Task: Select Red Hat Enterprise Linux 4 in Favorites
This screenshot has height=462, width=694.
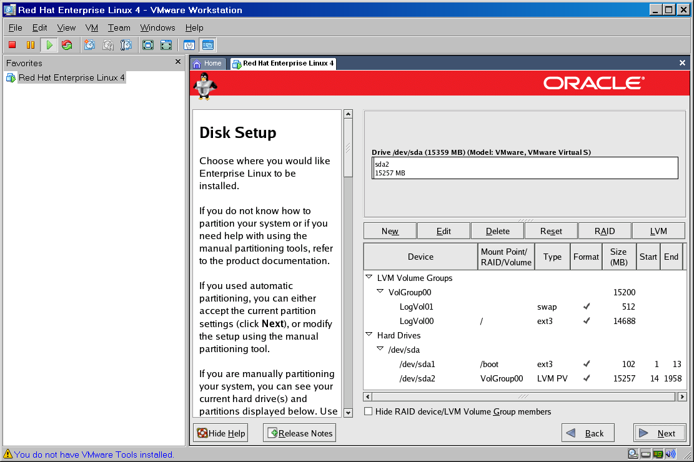Action: click(x=72, y=78)
